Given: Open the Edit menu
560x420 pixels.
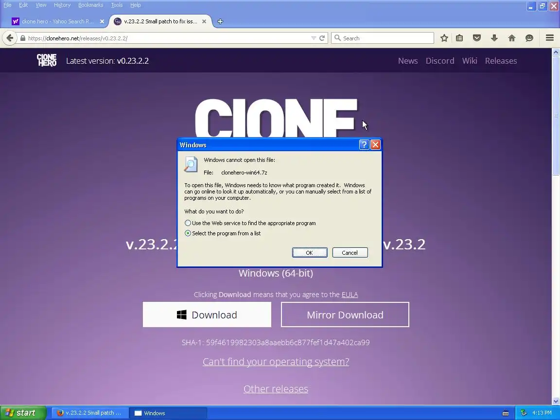Looking at the screenshot, I should coord(23,5).
